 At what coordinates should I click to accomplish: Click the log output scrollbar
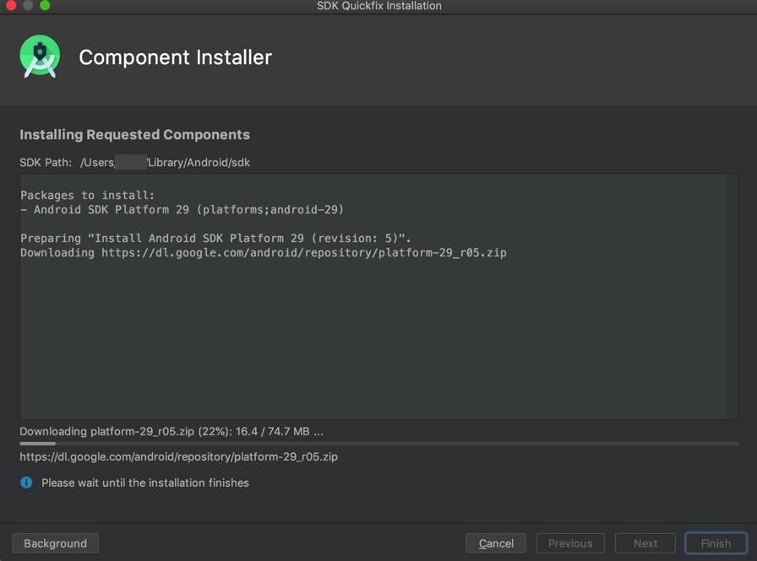click(x=732, y=296)
